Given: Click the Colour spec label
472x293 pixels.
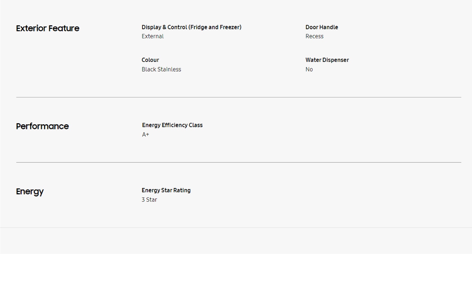Looking at the screenshot, I should click(x=150, y=60).
